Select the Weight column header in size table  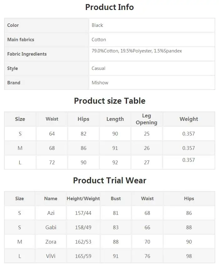pos(189,119)
